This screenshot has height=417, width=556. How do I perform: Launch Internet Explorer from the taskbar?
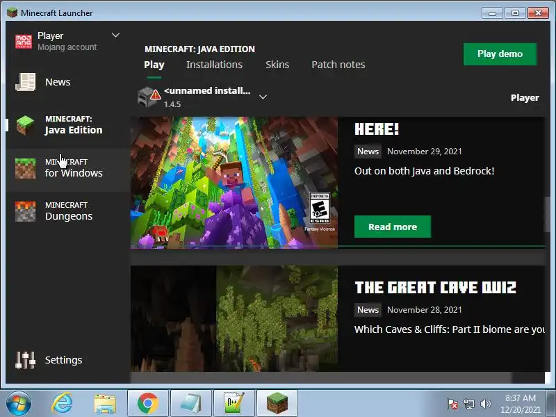(x=62, y=404)
